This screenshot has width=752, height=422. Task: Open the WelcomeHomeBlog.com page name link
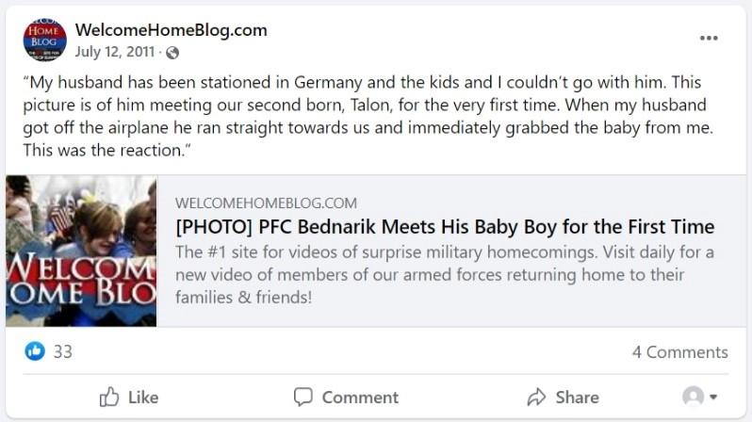click(171, 29)
